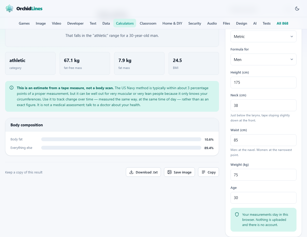Toggle dark mode moon icon
Image resolution: width=307 pixels, height=237 pixels.
click(297, 8)
